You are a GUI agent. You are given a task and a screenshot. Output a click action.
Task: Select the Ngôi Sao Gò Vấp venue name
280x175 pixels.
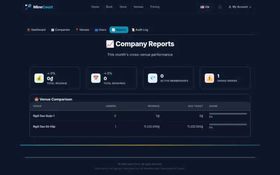pos(44,127)
